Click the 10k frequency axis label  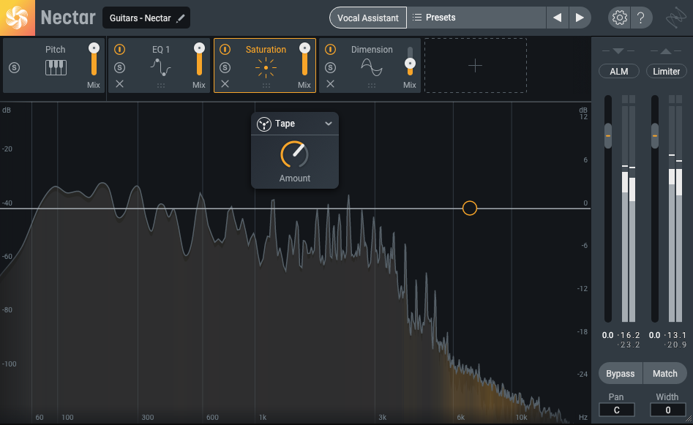tap(522, 418)
